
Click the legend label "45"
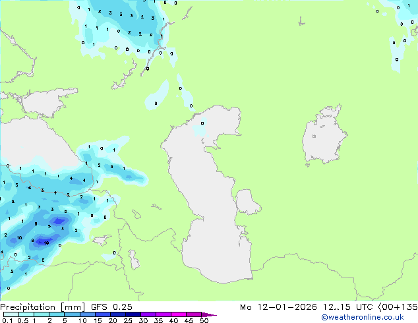tap(189, 320)
